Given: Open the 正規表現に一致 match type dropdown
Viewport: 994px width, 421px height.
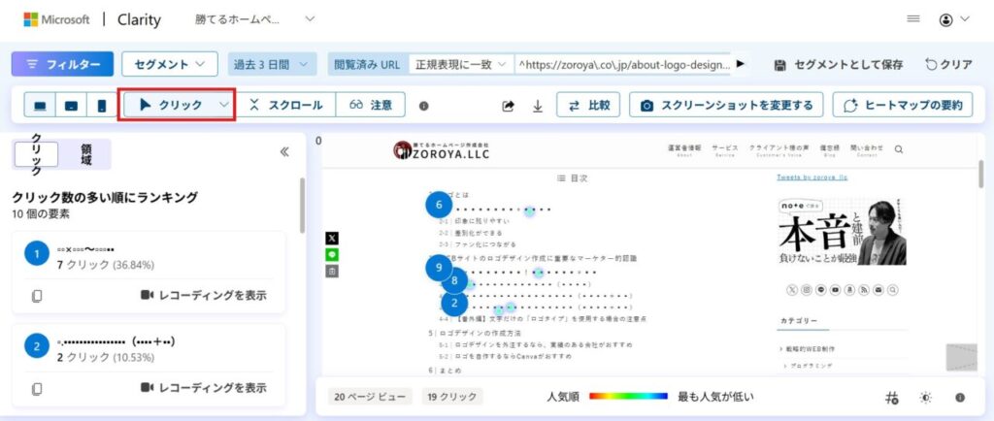Looking at the screenshot, I should pos(461,64).
